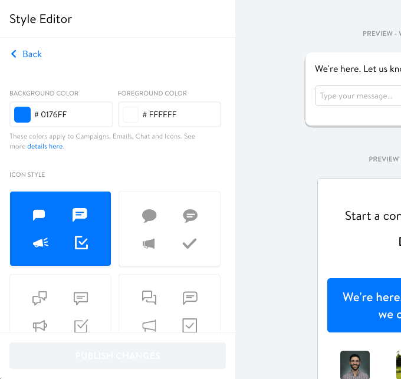Click the Type your message preview field
The width and height of the screenshot is (401, 379).
[358, 95]
